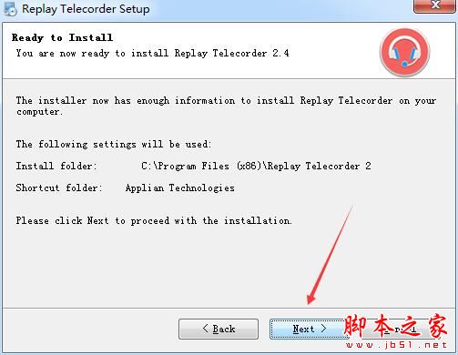Click the red headset Replay Telecorder logo

click(404, 52)
